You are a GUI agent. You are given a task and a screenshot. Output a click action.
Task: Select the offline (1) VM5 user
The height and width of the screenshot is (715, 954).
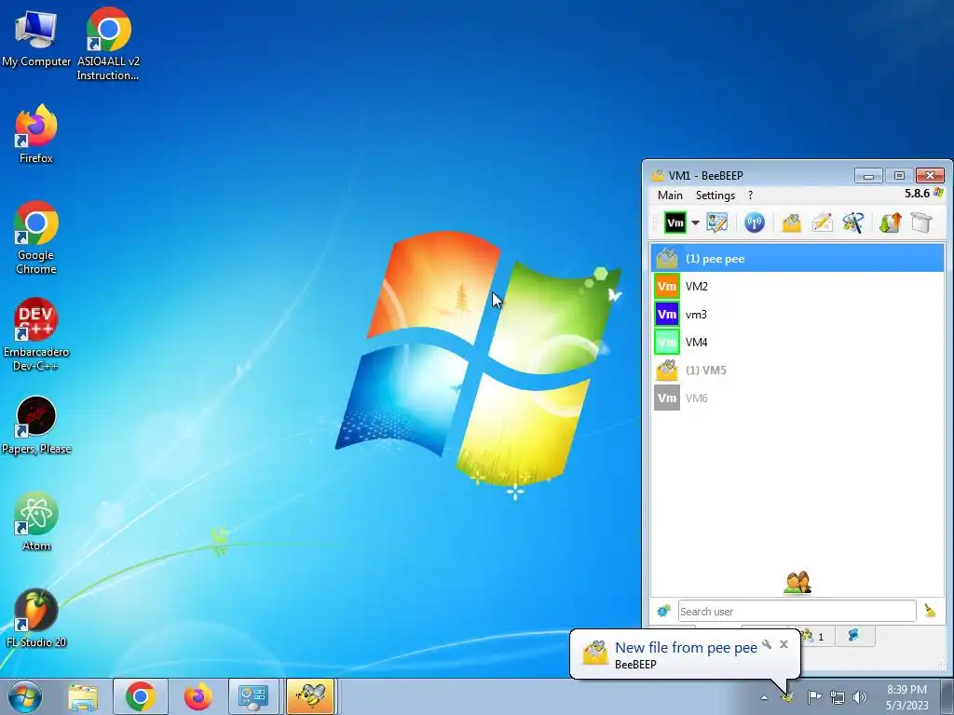(797, 371)
